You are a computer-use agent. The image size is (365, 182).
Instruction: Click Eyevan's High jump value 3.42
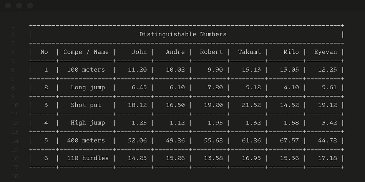pyautogui.click(x=329, y=123)
